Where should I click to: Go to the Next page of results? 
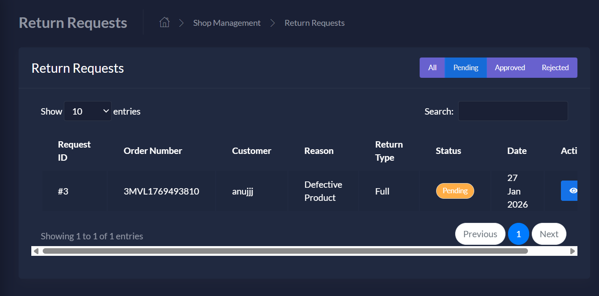[x=549, y=234]
